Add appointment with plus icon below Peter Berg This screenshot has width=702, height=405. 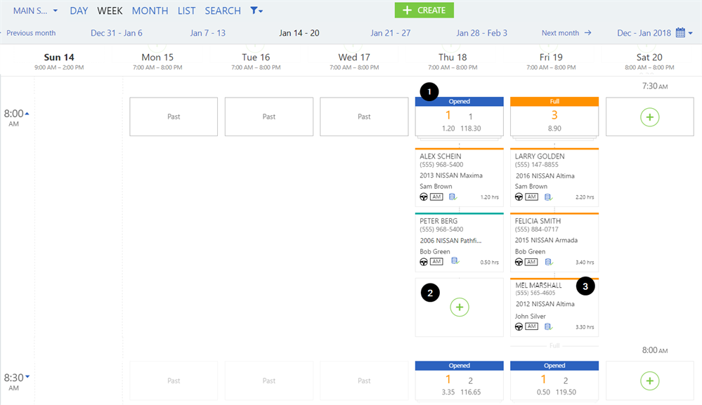459,307
